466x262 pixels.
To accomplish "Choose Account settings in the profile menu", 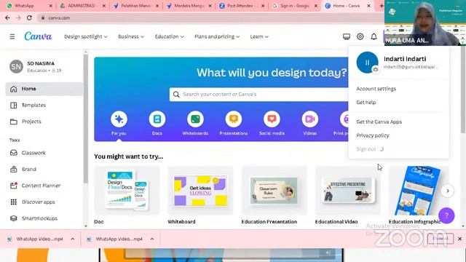I will pyautogui.click(x=376, y=89).
